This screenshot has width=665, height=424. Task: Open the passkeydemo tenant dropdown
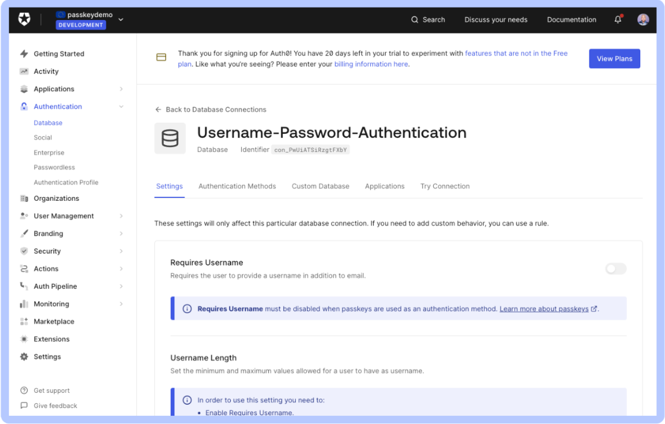tap(121, 19)
